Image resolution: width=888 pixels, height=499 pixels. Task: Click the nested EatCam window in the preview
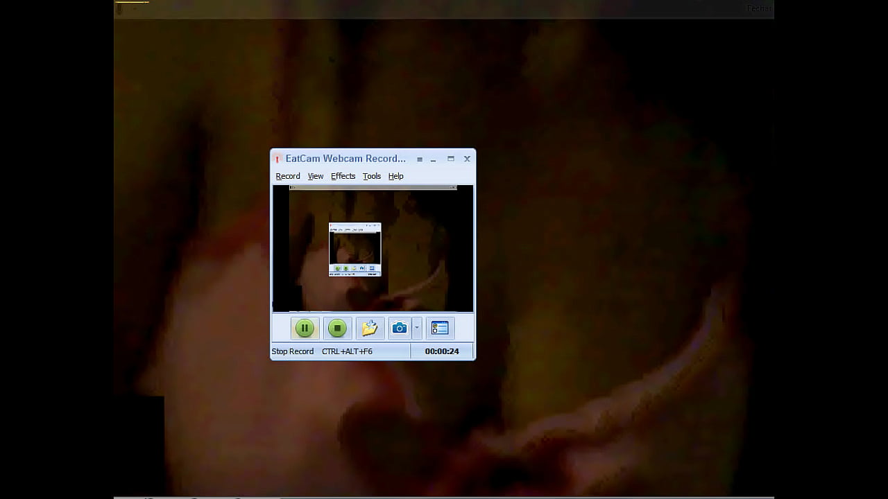tap(355, 249)
